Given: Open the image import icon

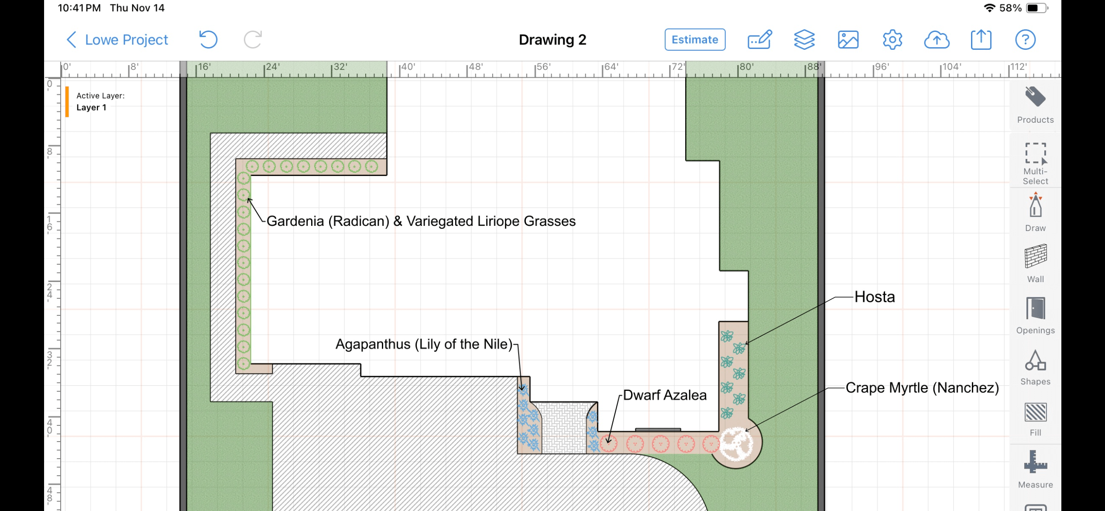Looking at the screenshot, I should pyautogui.click(x=848, y=40).
